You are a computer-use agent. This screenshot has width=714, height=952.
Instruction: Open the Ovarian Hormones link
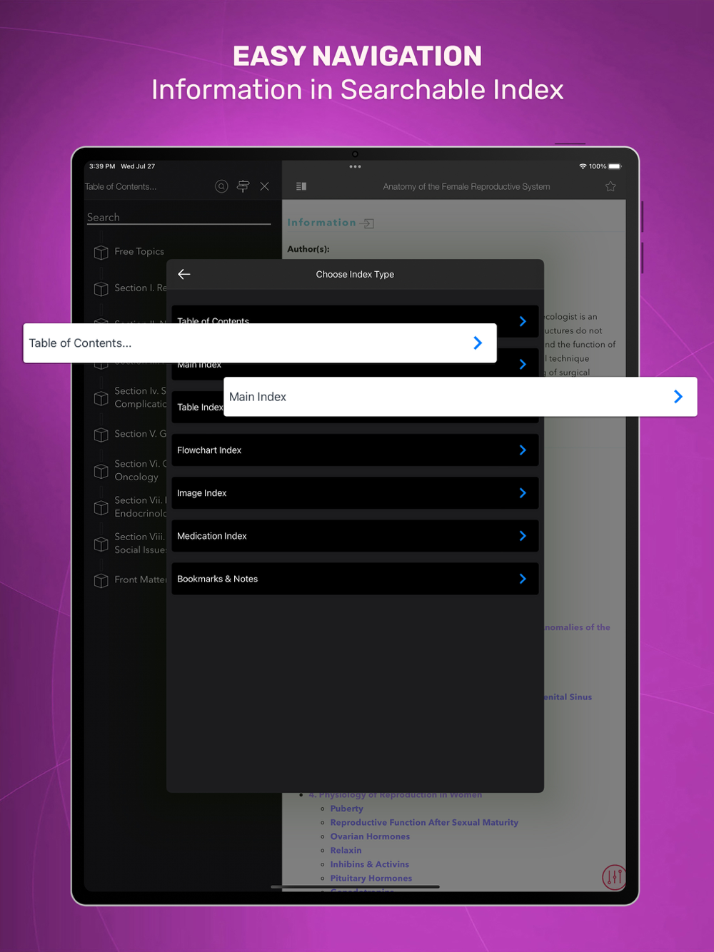point(370,836)
